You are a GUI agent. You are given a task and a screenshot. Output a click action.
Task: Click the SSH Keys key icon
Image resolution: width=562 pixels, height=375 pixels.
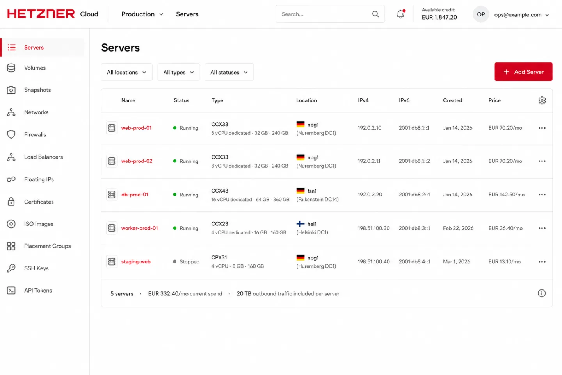coord(11,268)
